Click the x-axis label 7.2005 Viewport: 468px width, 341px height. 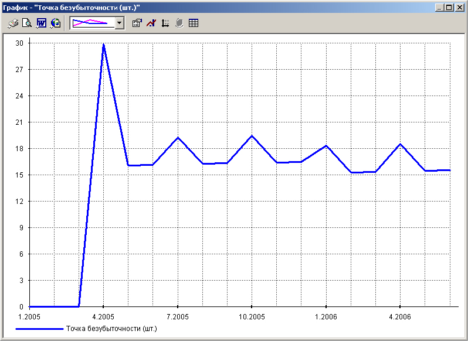tap(178, 316)
